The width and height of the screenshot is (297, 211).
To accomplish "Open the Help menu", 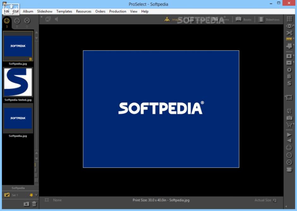I will [x=145, y=11].
